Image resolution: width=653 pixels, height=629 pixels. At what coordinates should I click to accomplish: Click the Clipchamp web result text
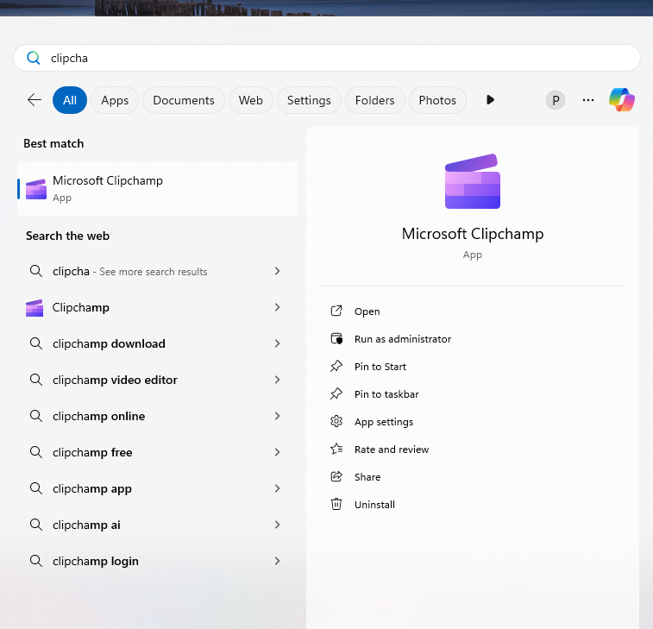81,307
